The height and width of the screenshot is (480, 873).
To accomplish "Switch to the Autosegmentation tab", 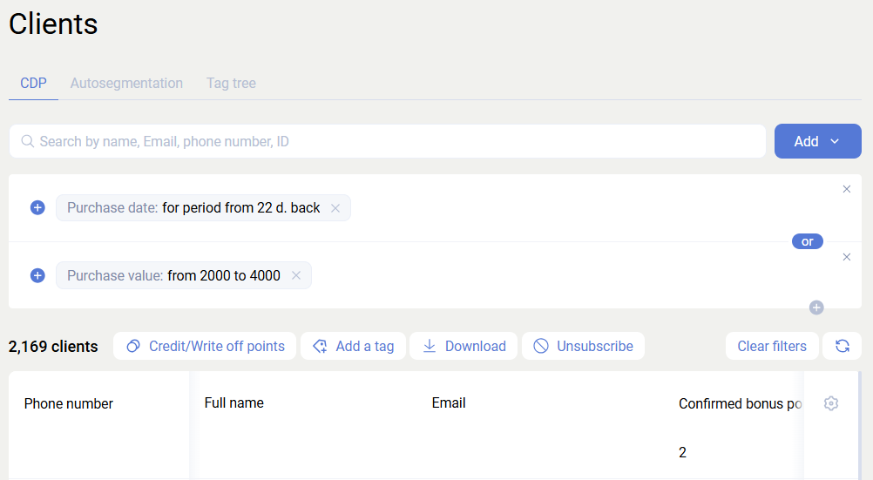I will [x=126, y=84].
